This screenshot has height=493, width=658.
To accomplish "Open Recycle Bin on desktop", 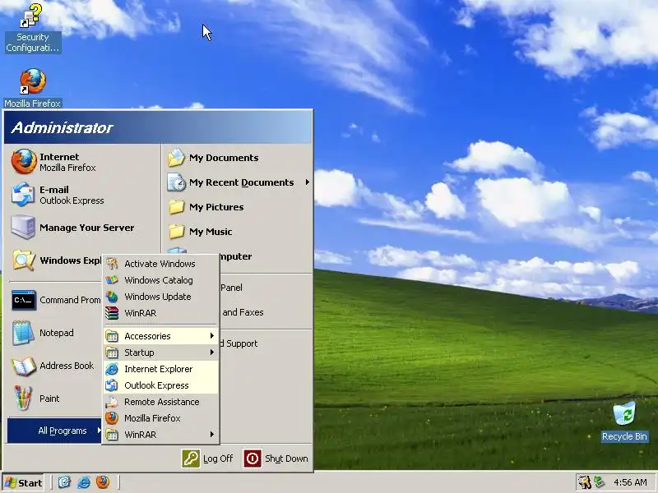I will [x=624, y=422].
